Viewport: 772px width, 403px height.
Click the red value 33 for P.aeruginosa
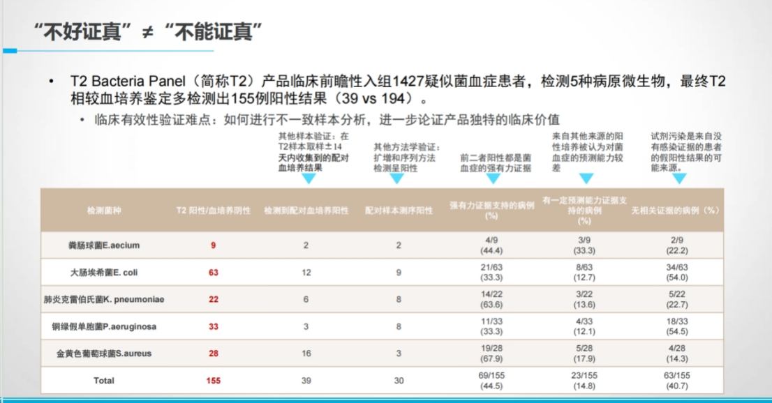coord(213,326)
